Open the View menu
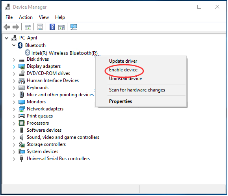The width and height of the screenshot is (228, 196). click(x=44, y=17)
